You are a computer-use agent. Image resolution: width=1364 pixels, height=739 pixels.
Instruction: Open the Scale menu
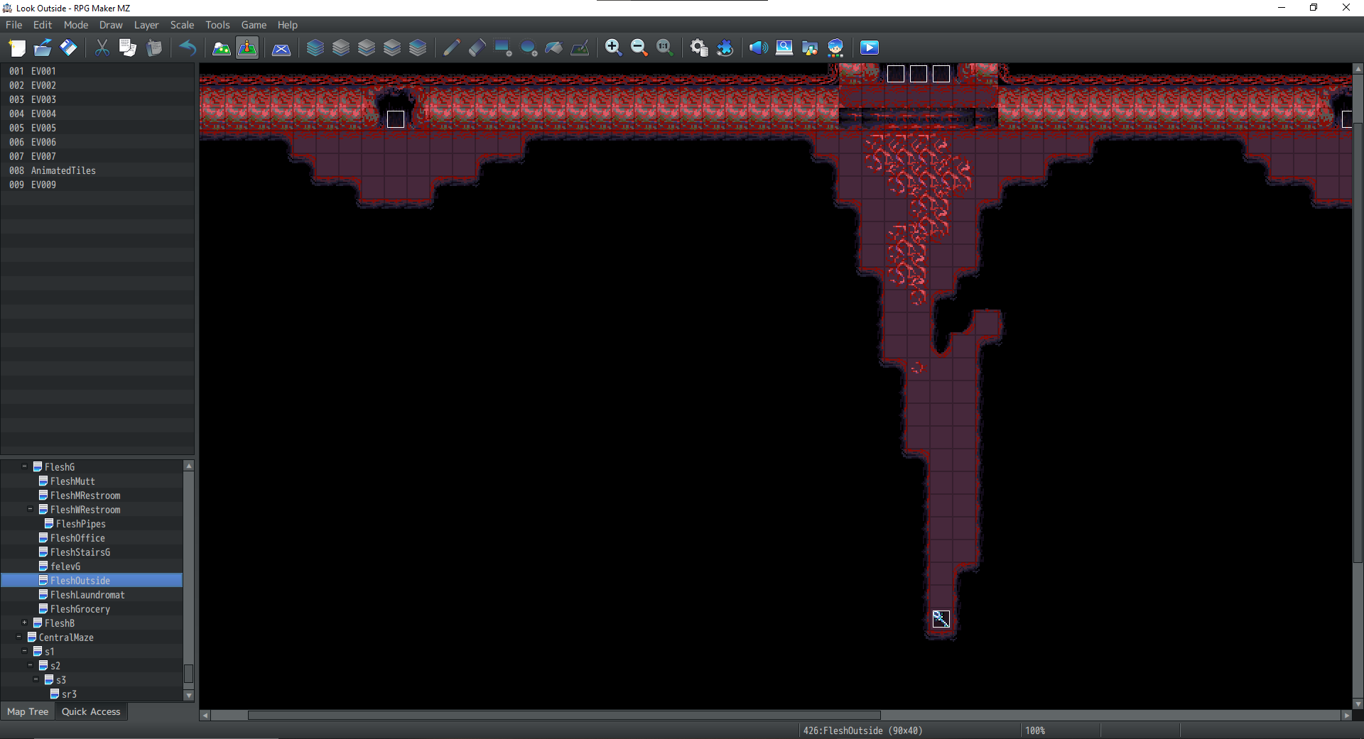182,25
